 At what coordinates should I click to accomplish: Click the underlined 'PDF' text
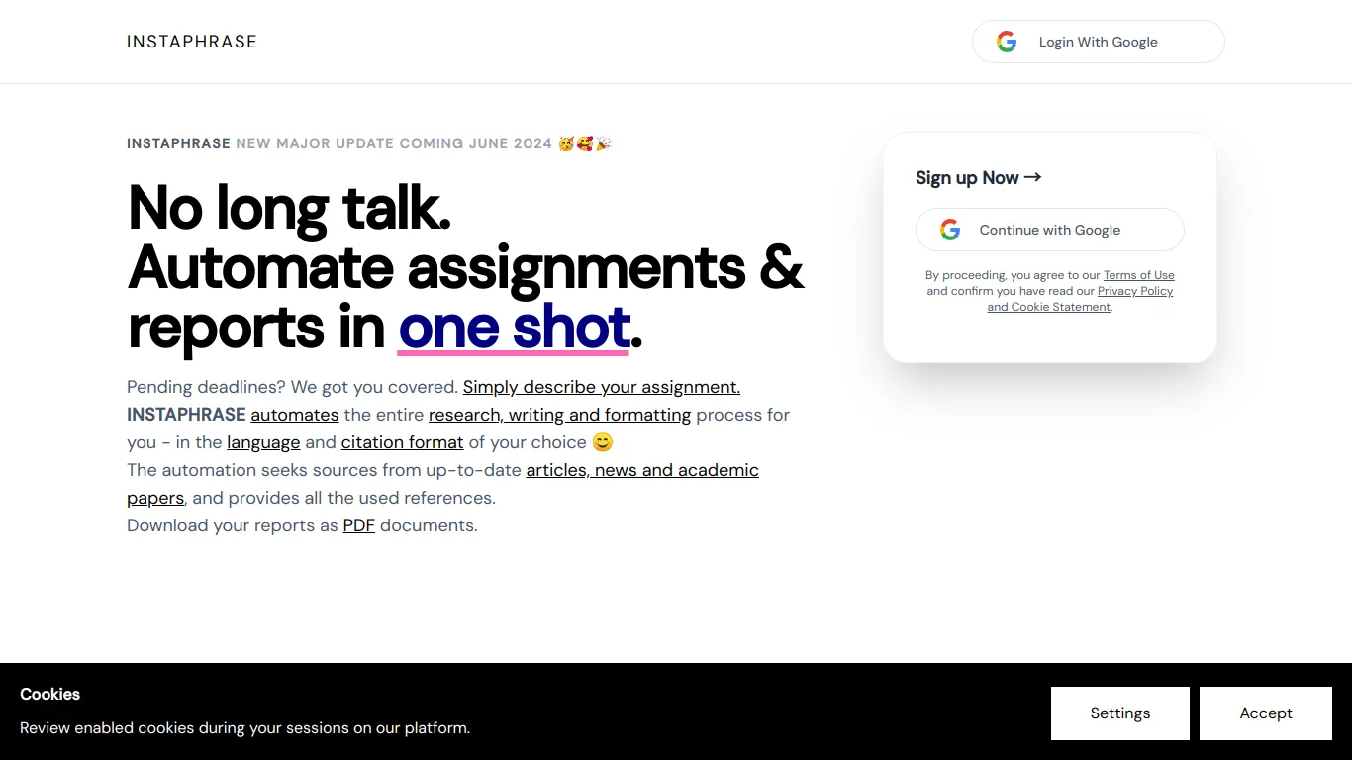[359, 525]
